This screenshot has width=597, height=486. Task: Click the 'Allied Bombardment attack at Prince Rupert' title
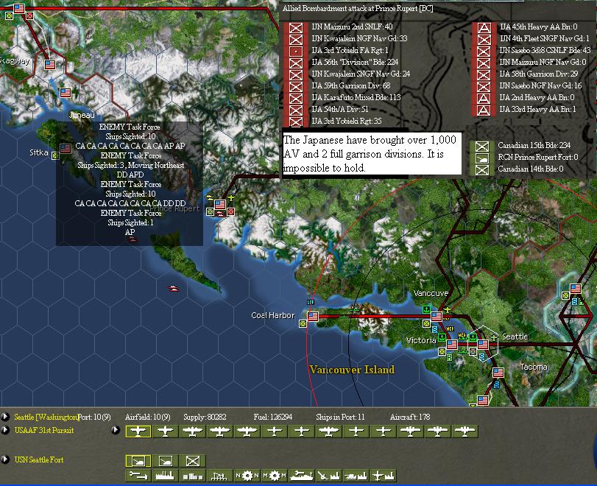click(358, 8)
